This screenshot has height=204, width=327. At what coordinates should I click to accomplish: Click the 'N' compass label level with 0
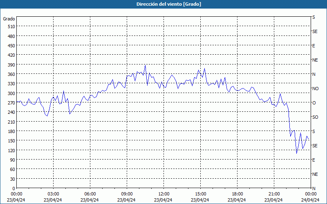[x=314, y=188]
